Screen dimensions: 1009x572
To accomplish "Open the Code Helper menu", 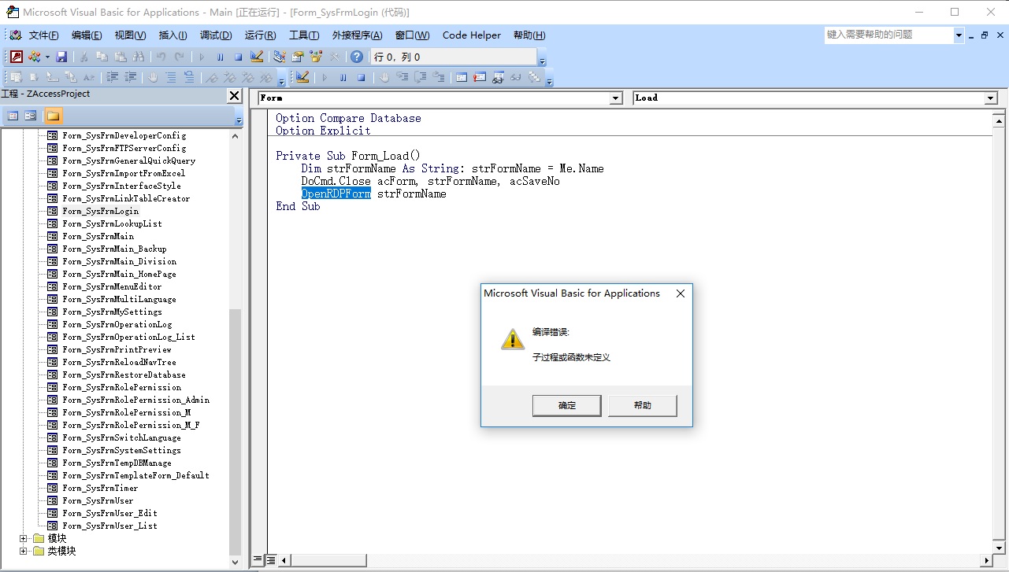I will [x=472, y=35].
